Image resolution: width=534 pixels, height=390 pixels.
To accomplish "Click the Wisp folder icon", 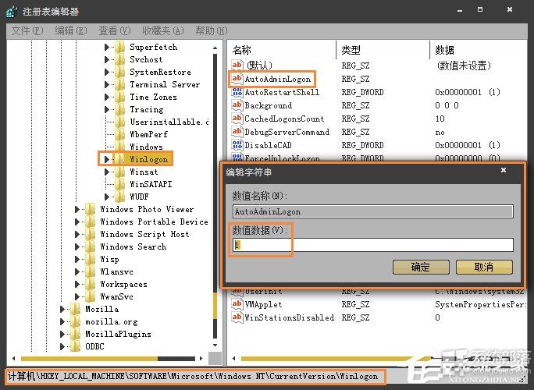I will [x=90, y=259].
